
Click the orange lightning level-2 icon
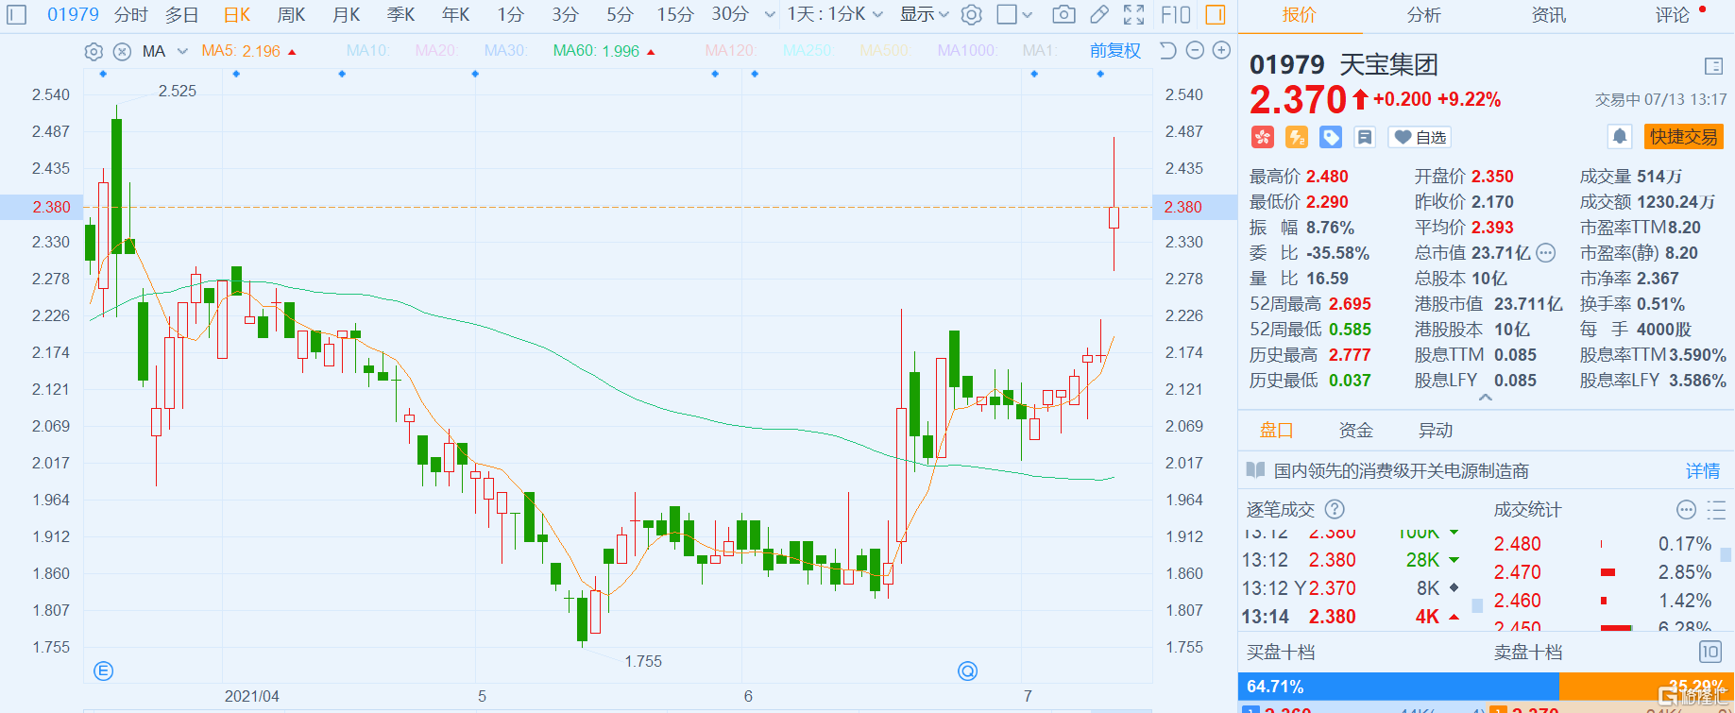(1297, 137)
